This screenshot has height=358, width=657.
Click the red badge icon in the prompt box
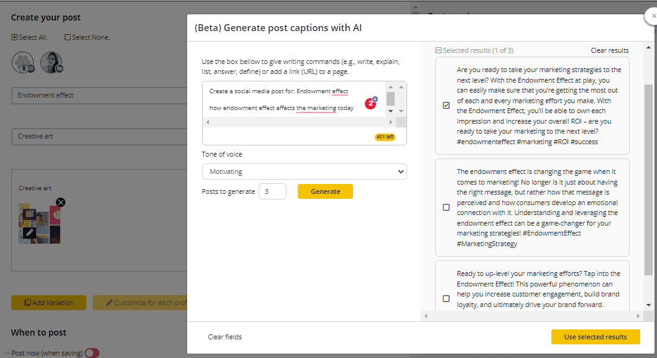(370, 103)
